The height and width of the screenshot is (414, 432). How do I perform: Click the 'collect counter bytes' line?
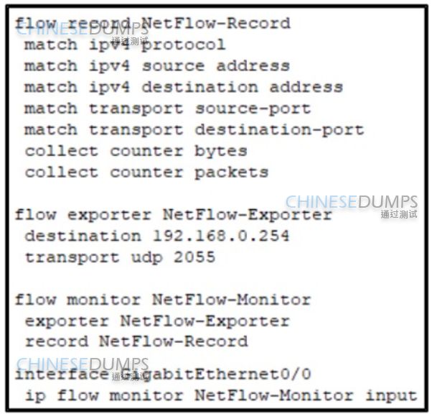point(136,152)
